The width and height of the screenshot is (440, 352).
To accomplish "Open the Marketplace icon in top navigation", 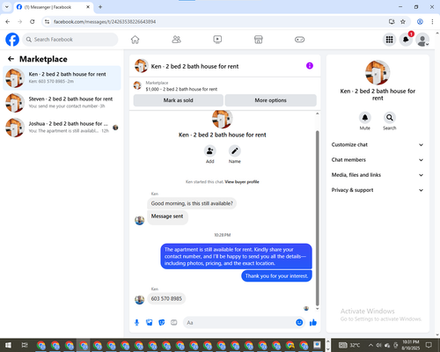I will pyautogui.click(x=259, y=40).
